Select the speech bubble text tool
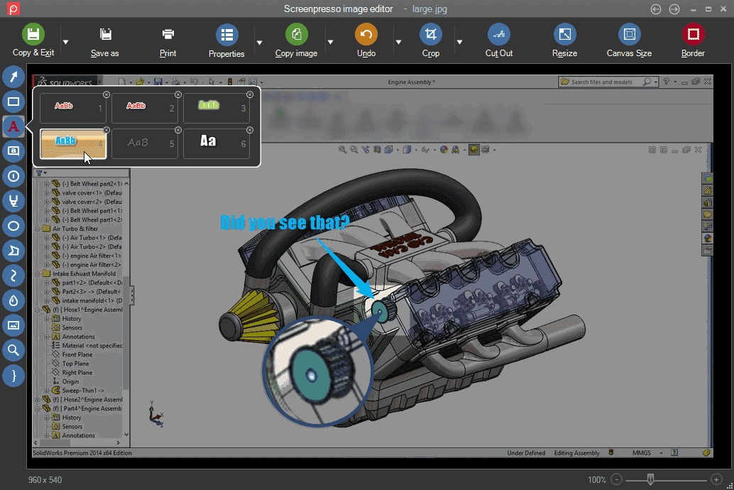 (x=13, y=151)
